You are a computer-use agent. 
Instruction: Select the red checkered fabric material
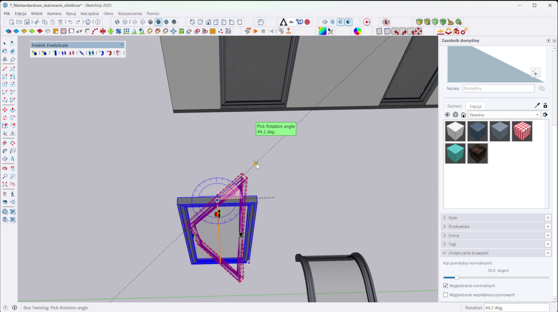tap(522, 131)
